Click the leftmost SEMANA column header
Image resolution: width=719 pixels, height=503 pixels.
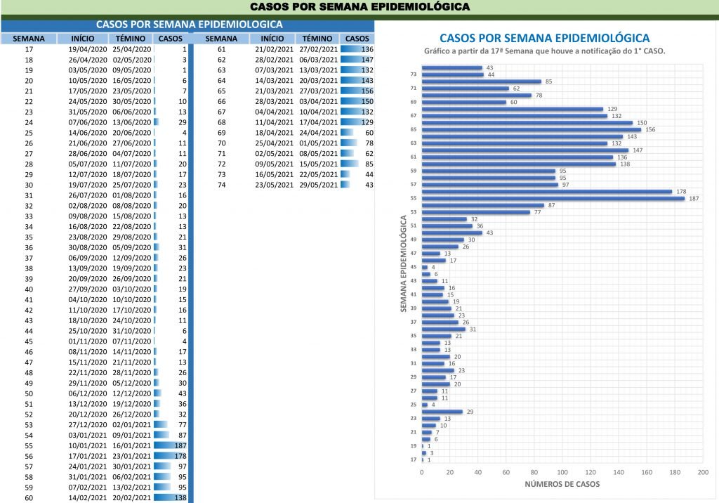(x=29, y=38)
